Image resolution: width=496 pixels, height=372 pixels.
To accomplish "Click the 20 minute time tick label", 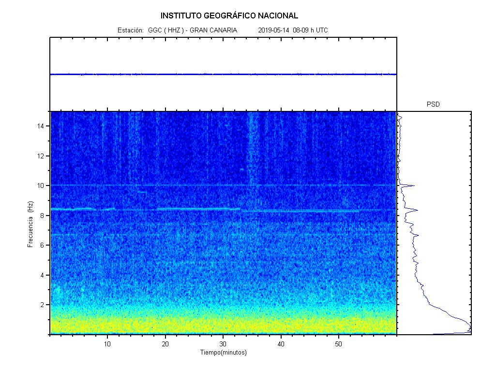I will tap(165, 344).
